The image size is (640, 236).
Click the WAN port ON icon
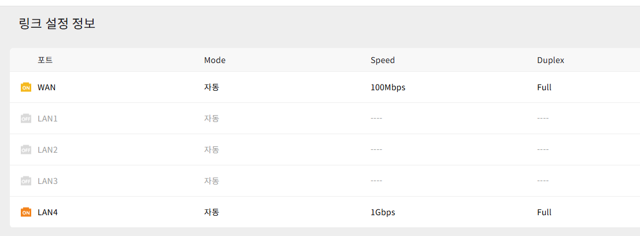tap(25, 87)
